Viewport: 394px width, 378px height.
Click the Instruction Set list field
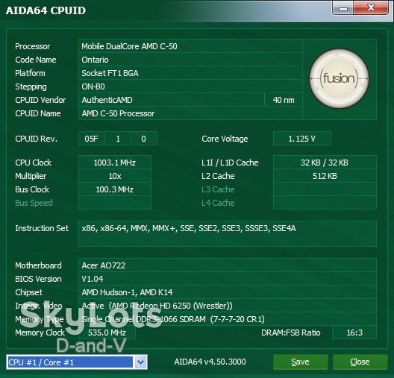click(x=228, y=233)
